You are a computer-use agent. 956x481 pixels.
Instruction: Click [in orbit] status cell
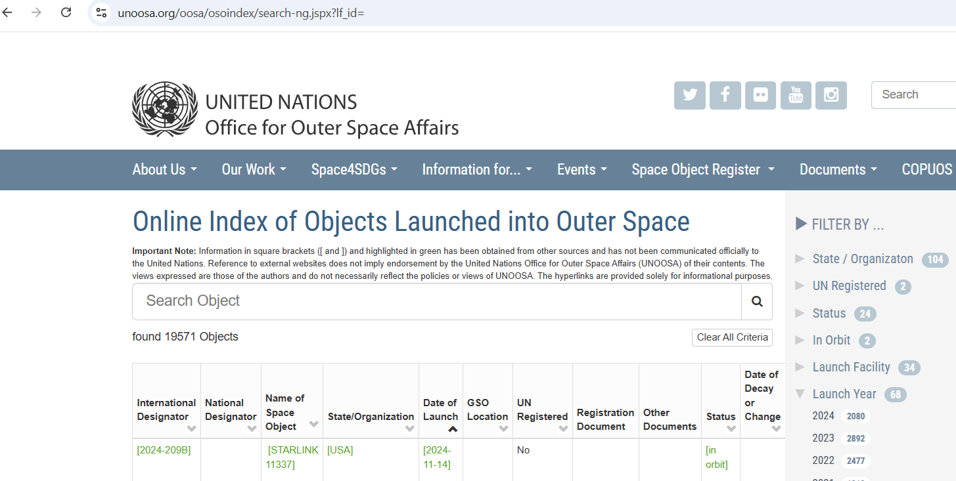pyautogui.click(x=717, y=457)
